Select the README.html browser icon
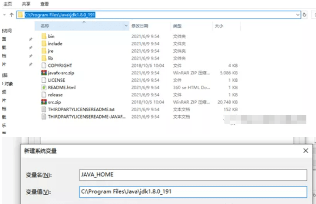Screen dimensions: 316x204 [44, 88]
